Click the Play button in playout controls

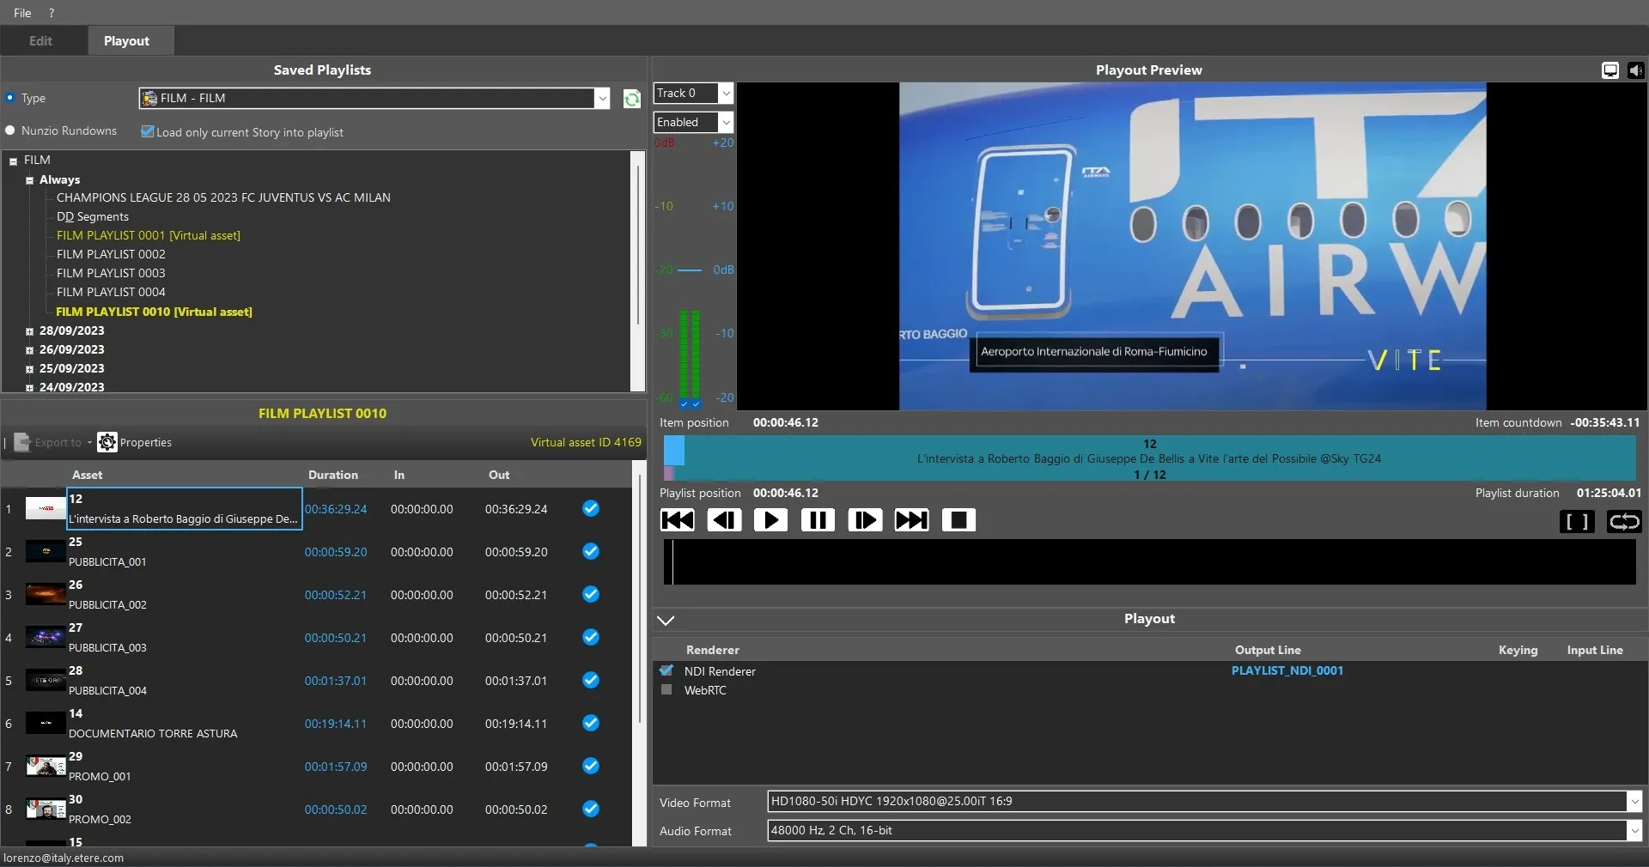click(770, 520)
